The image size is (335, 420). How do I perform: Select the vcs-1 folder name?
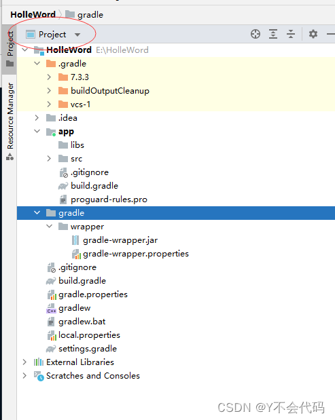coord(80,104)
